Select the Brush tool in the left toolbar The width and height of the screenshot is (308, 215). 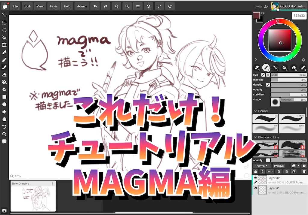[x=4, y=67]
